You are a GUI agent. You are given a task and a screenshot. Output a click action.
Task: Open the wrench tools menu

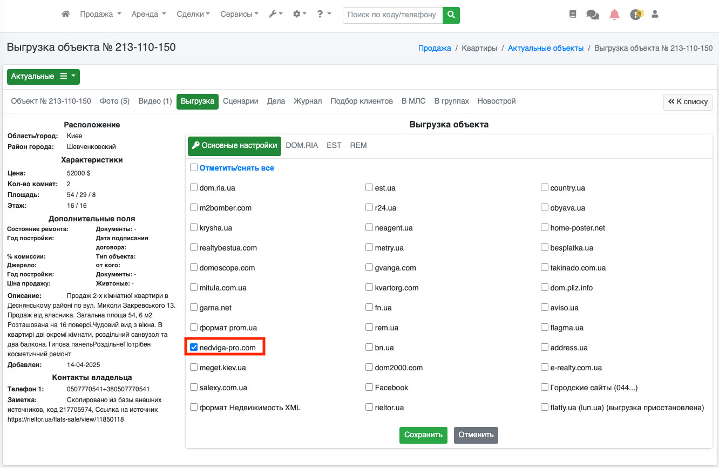[275, 15]
